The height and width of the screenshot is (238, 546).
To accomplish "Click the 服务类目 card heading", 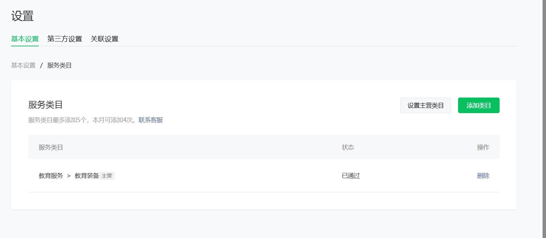I will (x=45, y=104).
